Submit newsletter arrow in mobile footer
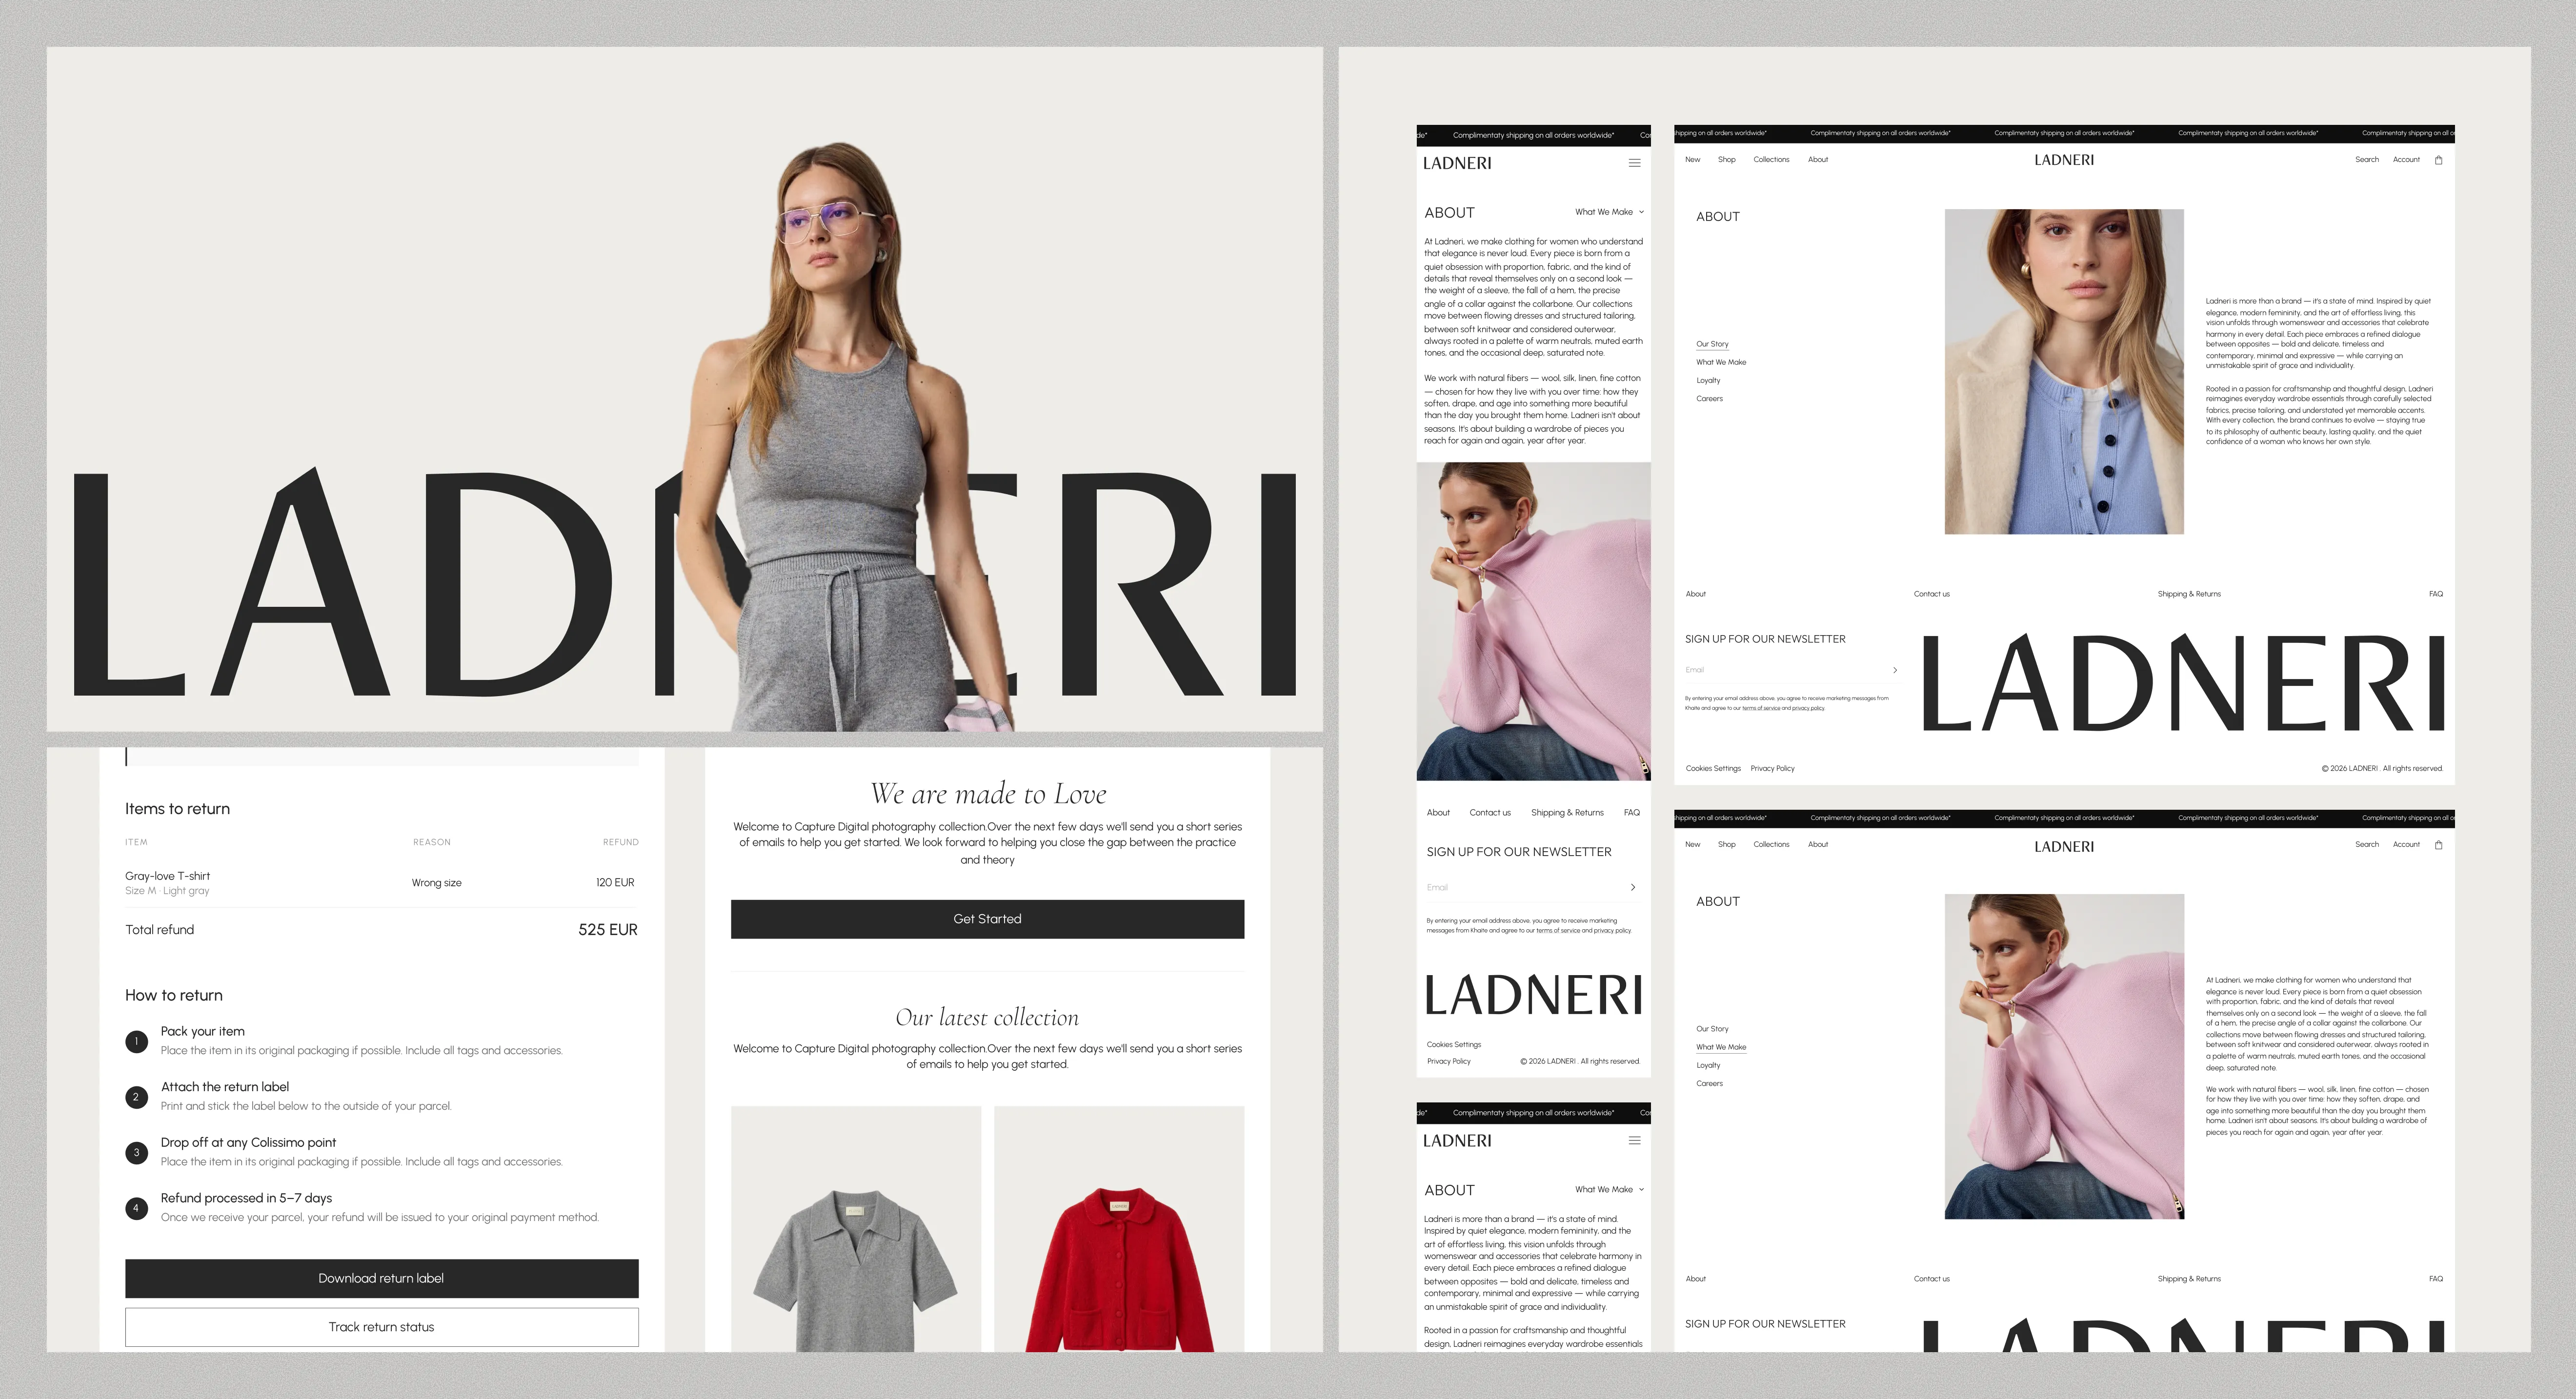The width and height of the screenshot is (2576, 1399). tap(1632, 887)
